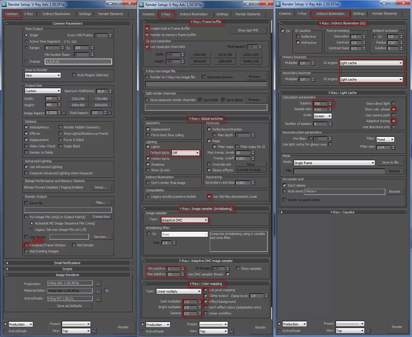The image size is (412, 337).
Task: Click the title bar app icon of the Frame buffer window
Action: [141, 5]
